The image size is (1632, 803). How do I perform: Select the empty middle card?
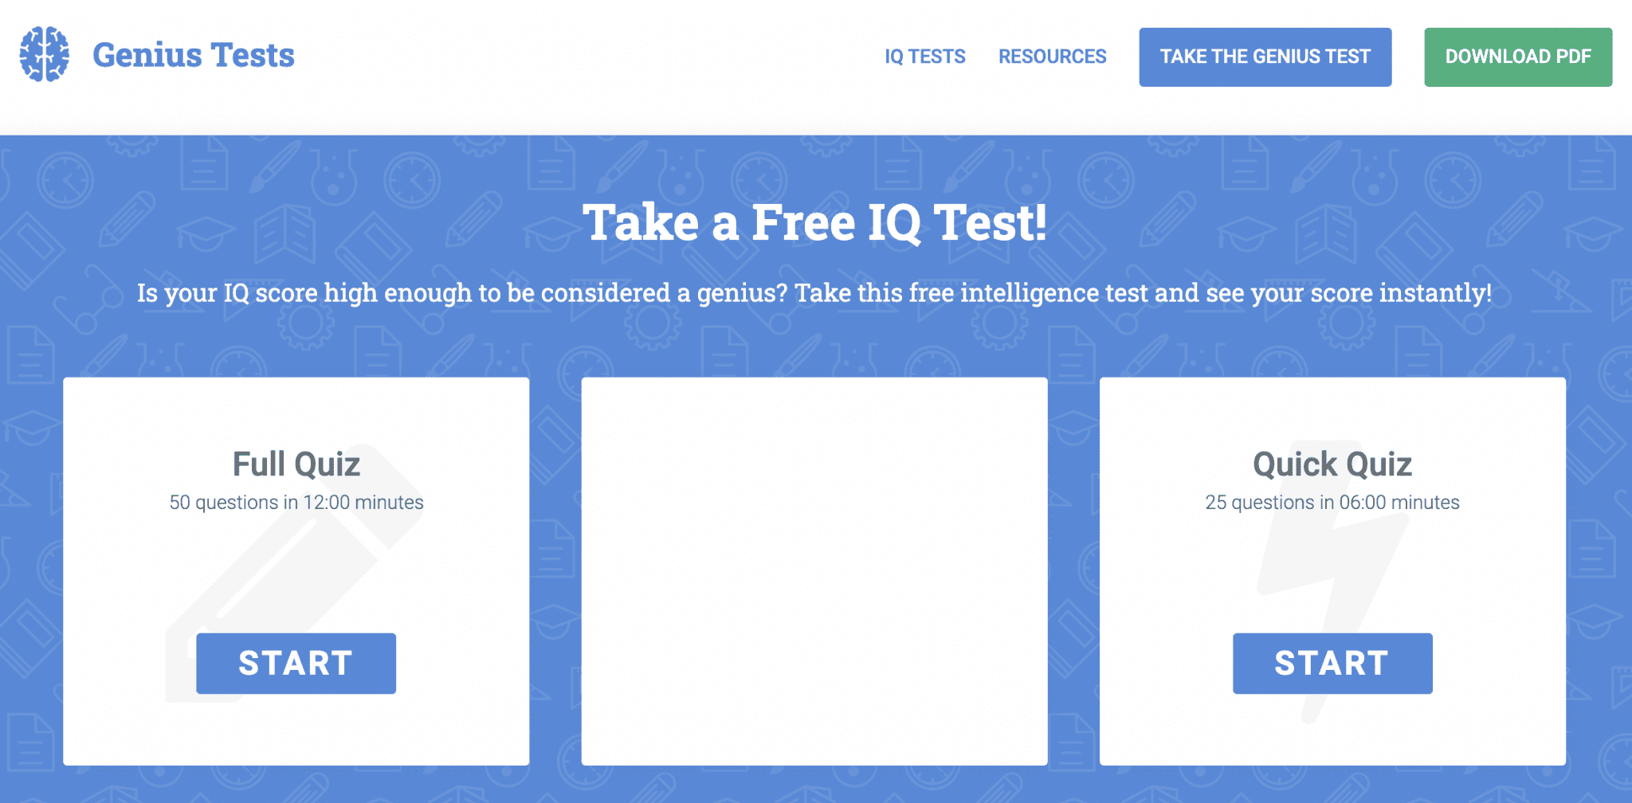tap(815, 570)
